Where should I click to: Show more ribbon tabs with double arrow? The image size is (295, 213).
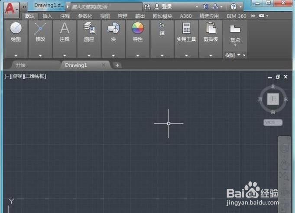click(253, 16)
